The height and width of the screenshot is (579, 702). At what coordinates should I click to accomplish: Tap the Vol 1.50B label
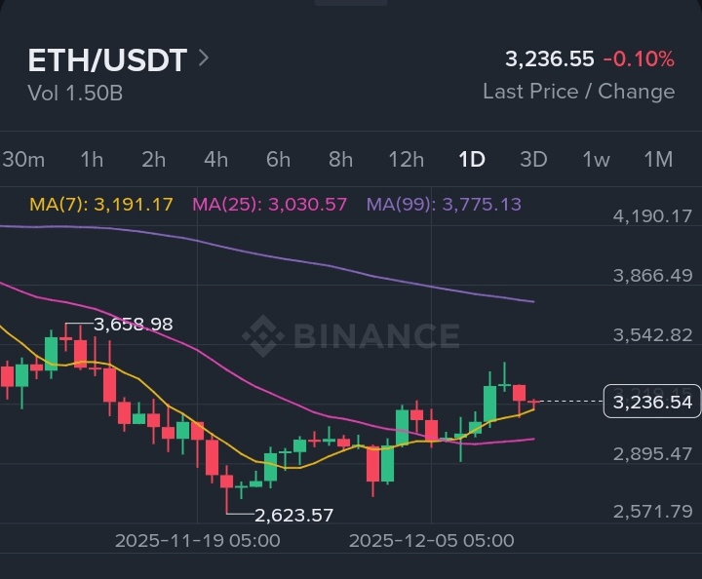click(75, 93)
